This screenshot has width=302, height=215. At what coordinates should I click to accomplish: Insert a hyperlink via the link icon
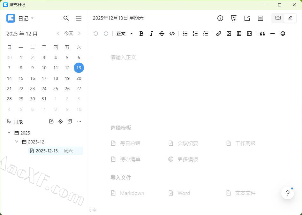[219, 34]
